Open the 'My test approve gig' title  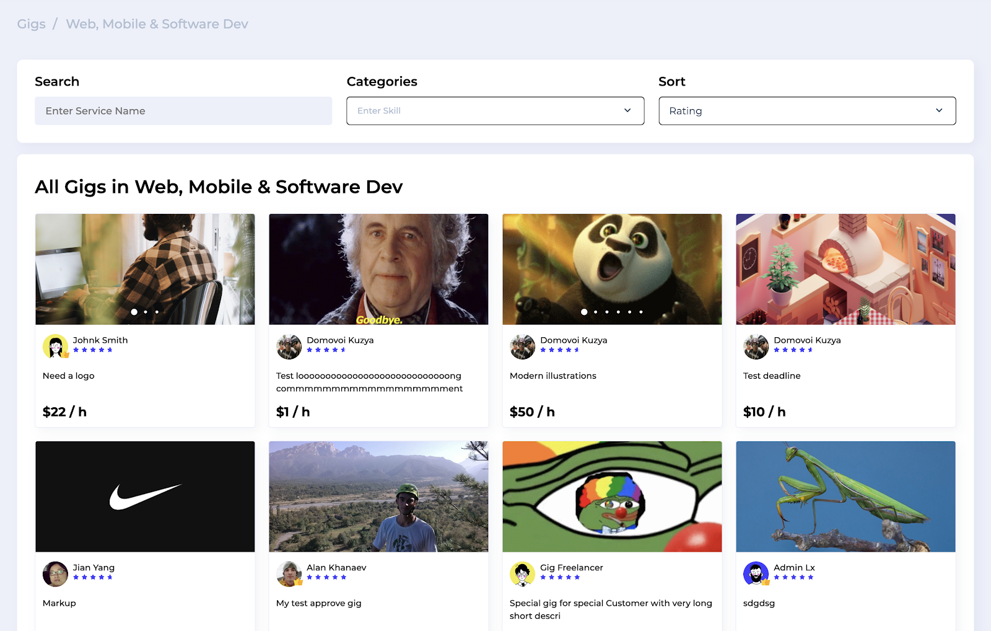tap(319, 603)
